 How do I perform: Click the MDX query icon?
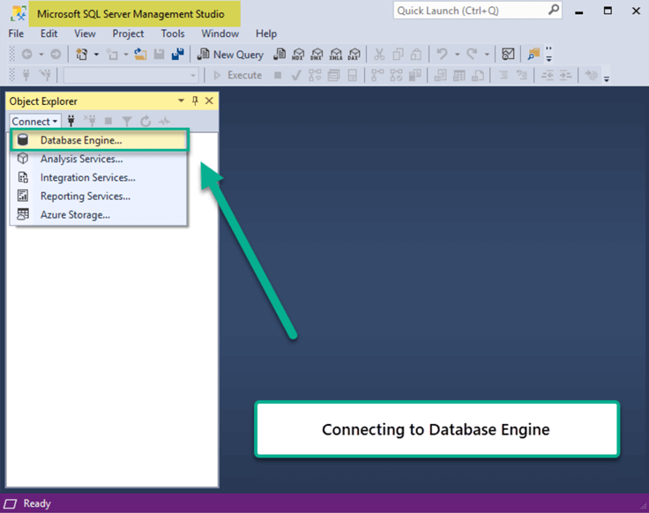[298, 54]
